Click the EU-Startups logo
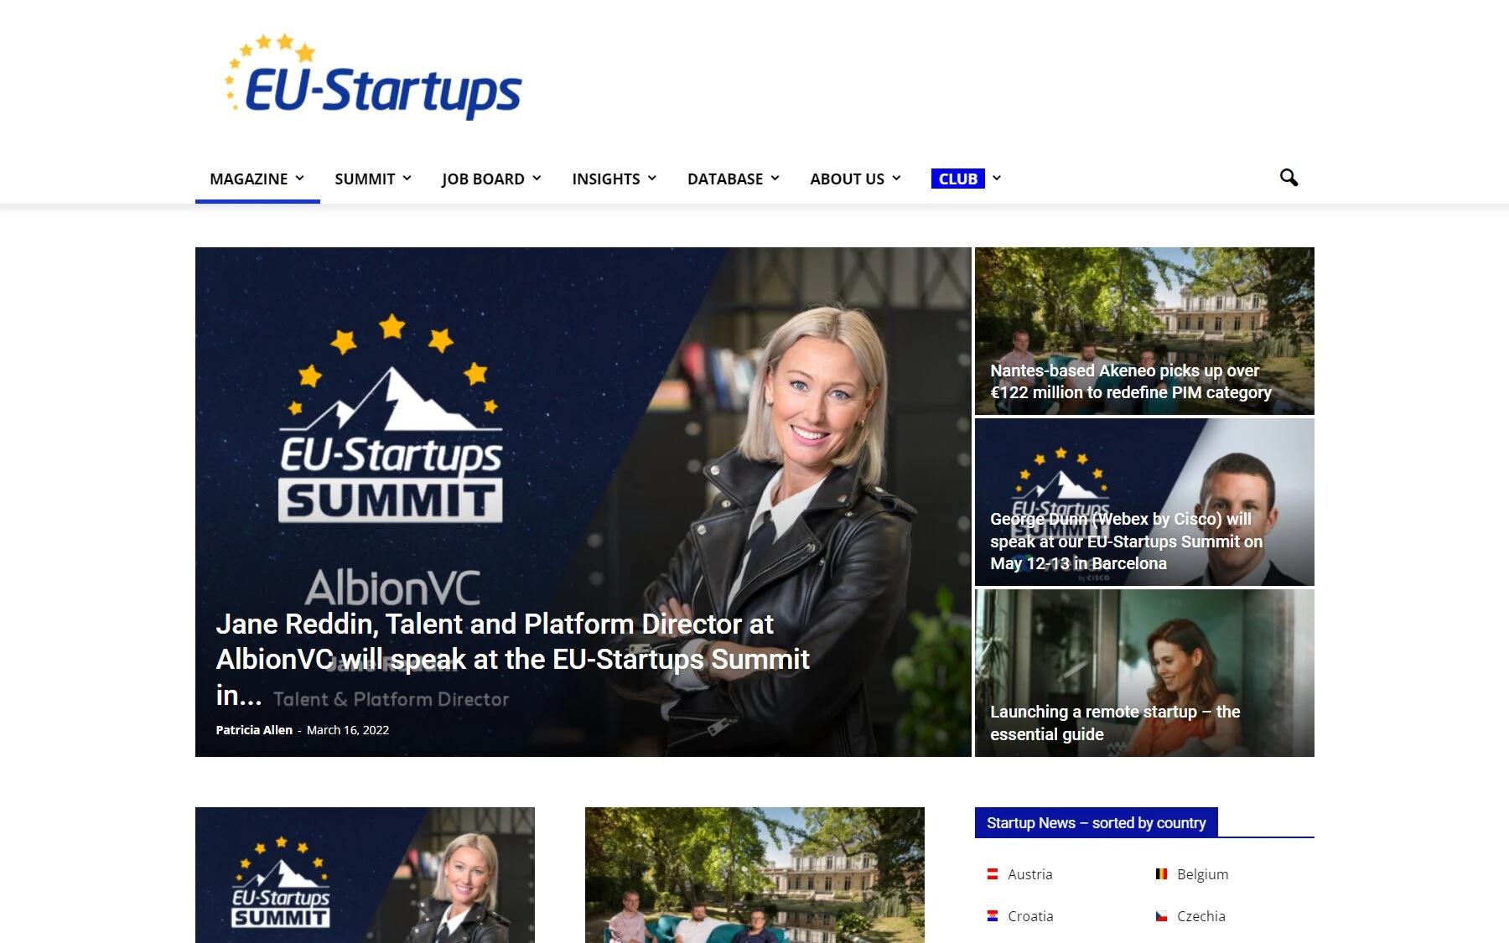Screen dimensions: 1509x943 373,77
